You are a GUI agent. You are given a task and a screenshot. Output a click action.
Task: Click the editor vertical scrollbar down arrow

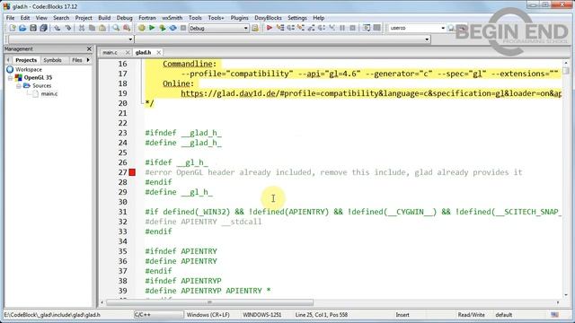tap(566, 295)
